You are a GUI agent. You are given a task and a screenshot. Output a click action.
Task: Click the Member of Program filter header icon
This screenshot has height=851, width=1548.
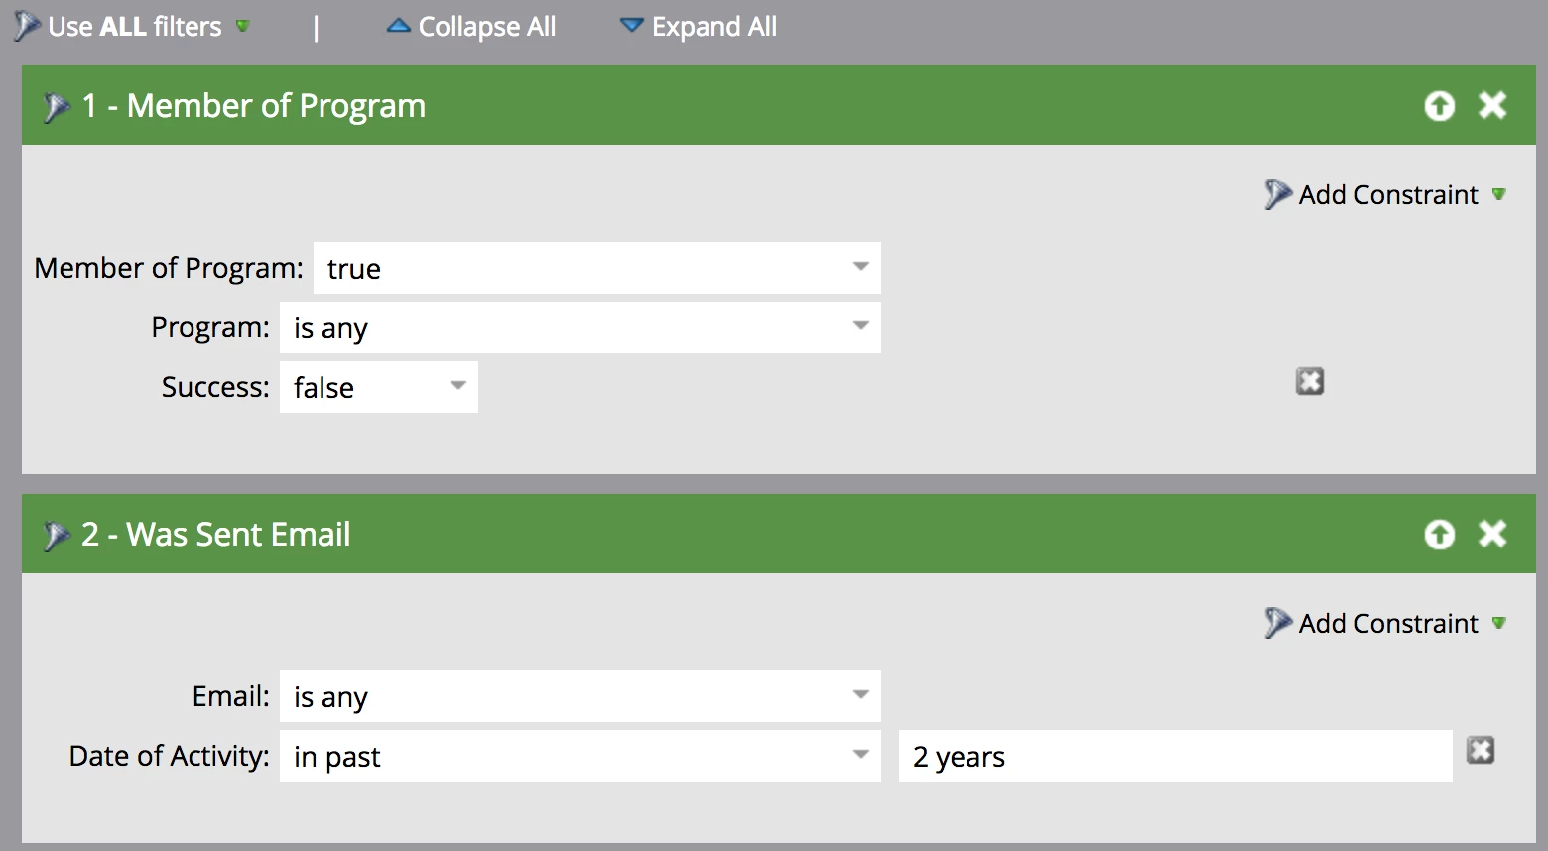57,107
